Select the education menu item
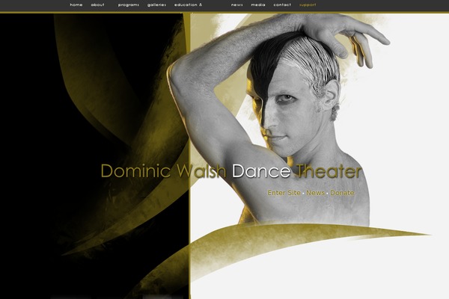 (188, 5)
